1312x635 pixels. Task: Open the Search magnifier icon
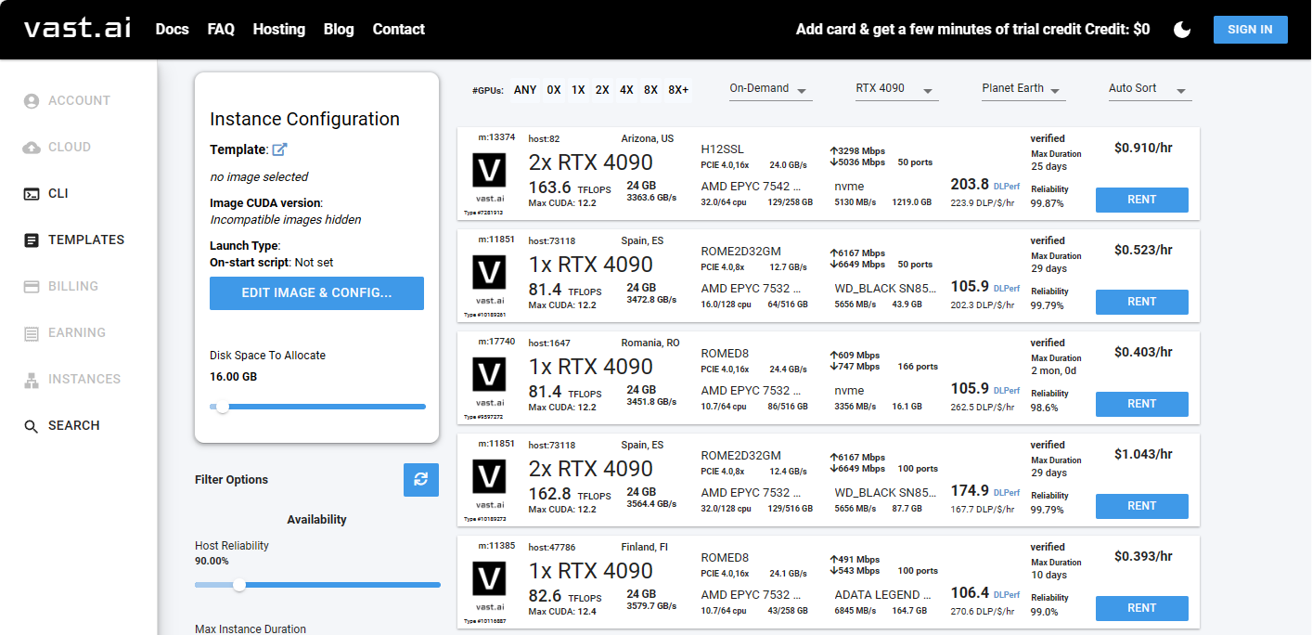click(x=32, y=426)
